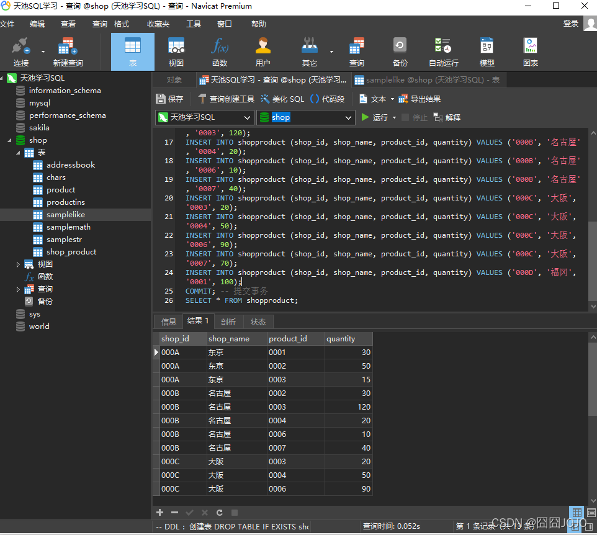Click the 登录 login link
Viewport: 597px width, 535px height.
point(571,24)
